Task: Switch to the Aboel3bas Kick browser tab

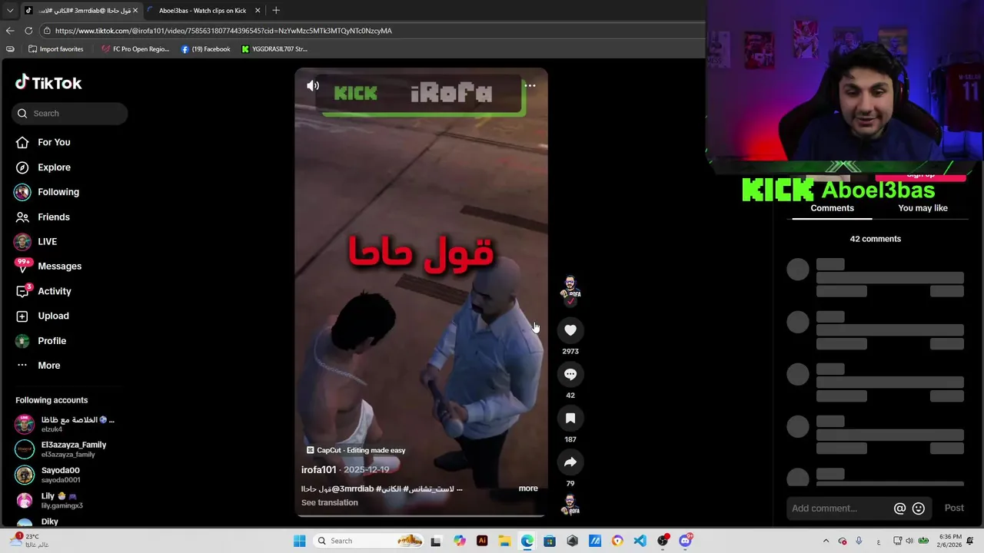Action: click(x=201, y=11)
